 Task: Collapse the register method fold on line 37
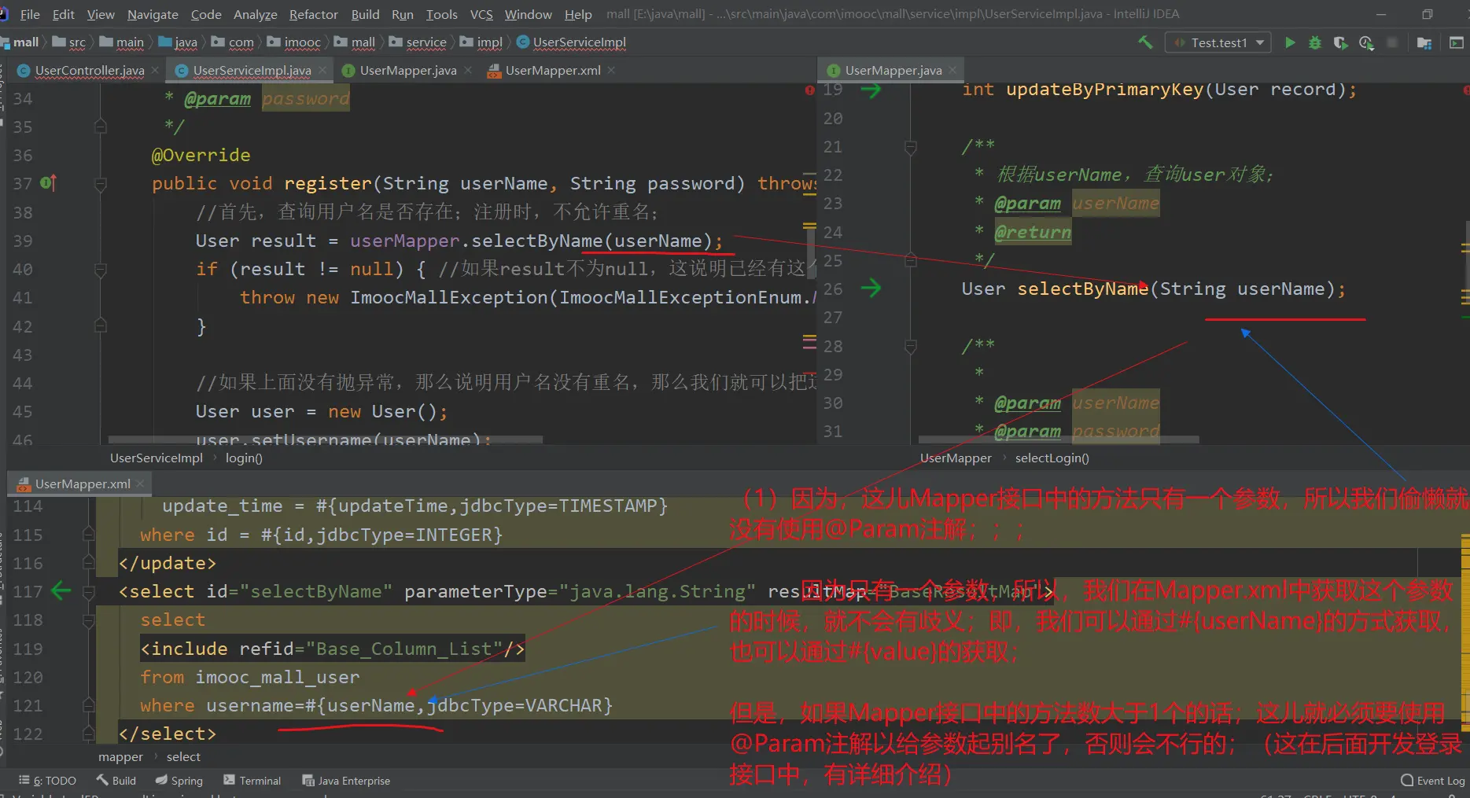coord(101,184)
